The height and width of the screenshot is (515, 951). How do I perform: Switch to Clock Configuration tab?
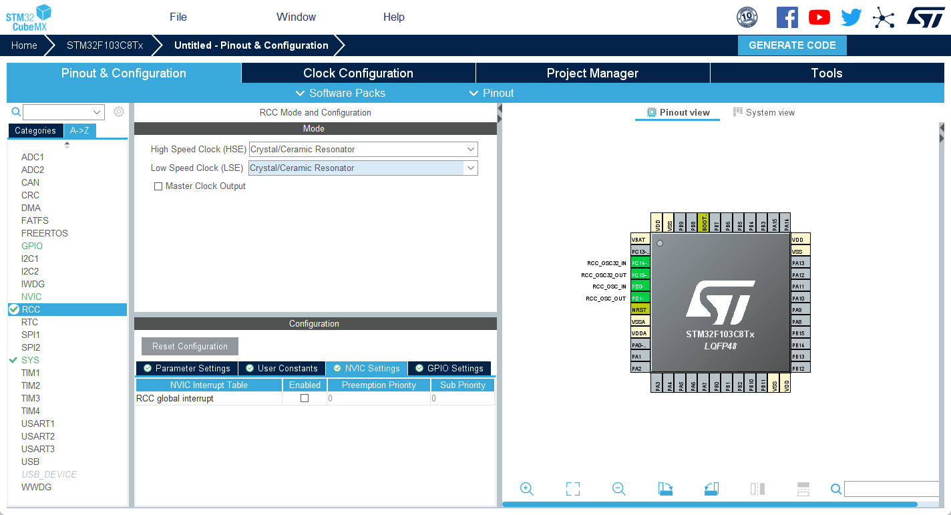coord(359,73)
